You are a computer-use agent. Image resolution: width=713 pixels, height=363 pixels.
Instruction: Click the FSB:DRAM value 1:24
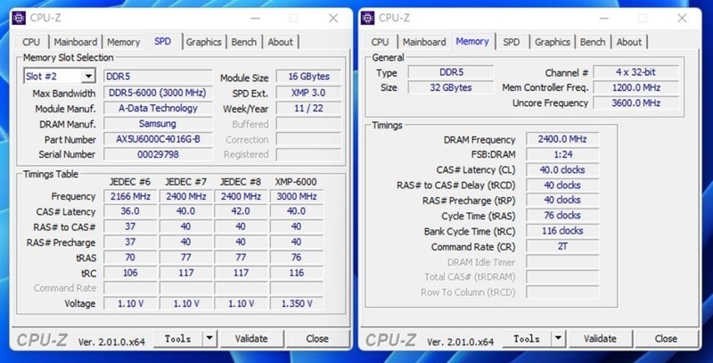[562, 154]
